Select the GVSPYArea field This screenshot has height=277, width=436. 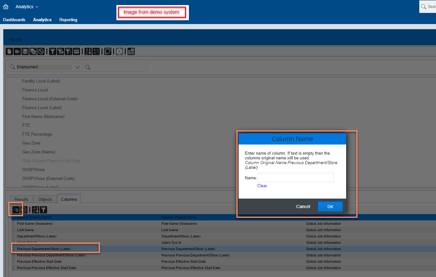(33, 169)
